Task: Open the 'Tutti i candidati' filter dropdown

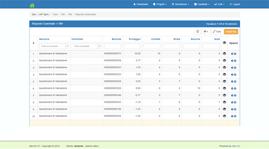Action: tap(86, 46)
